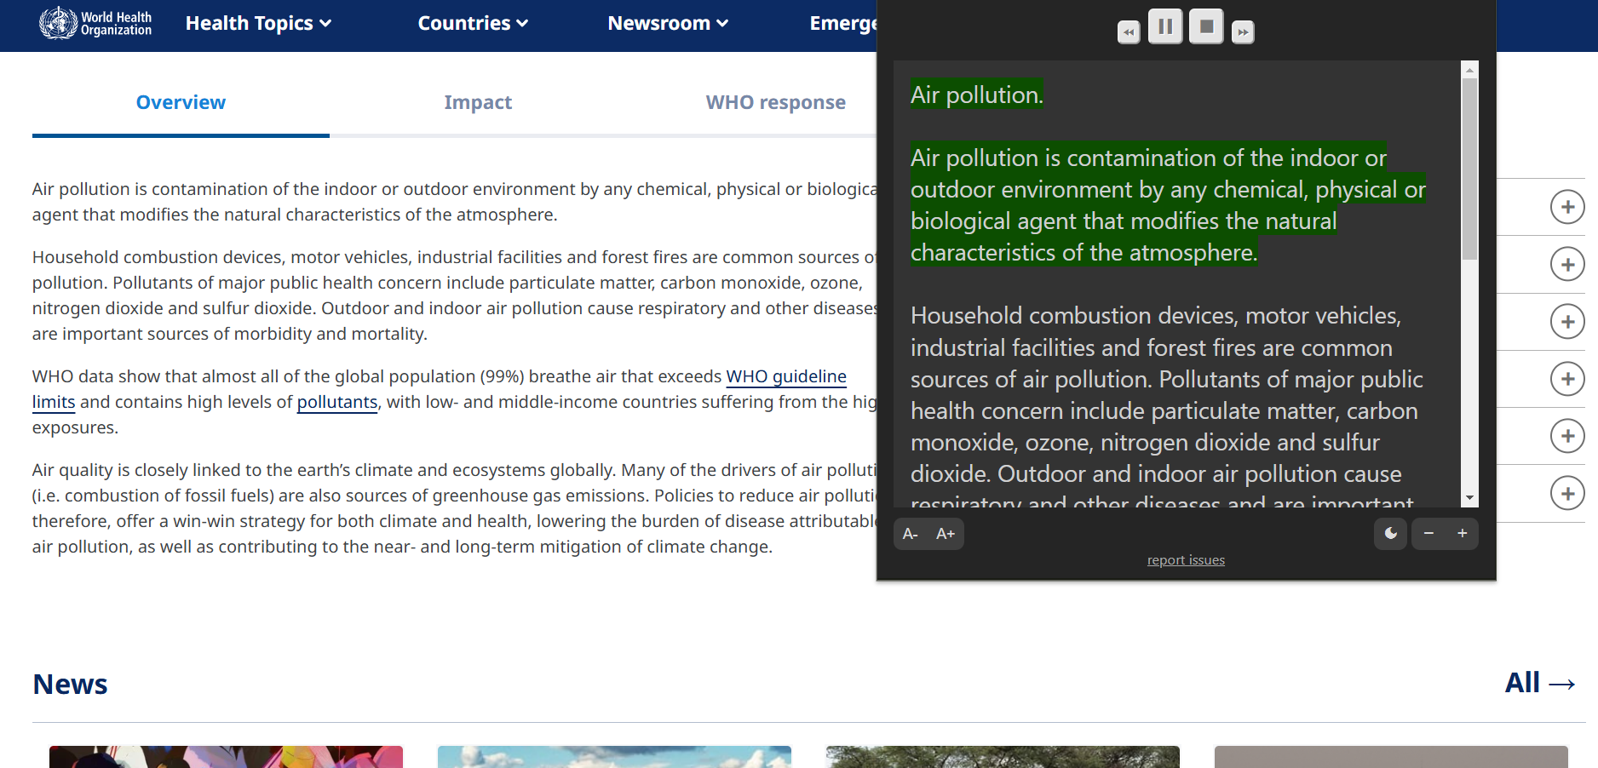View All news items link

[x=1540, y=683]
